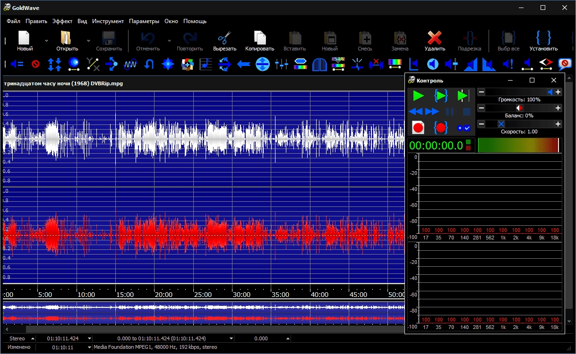Open the Эффект menu
Screen dimensions: 576x354
(x=62, y=21)
